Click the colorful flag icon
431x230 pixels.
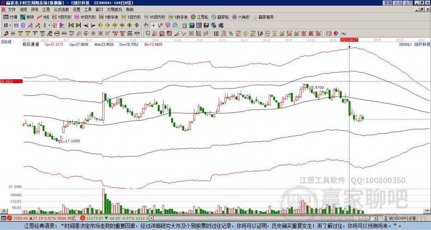click(x=62, y=26)
